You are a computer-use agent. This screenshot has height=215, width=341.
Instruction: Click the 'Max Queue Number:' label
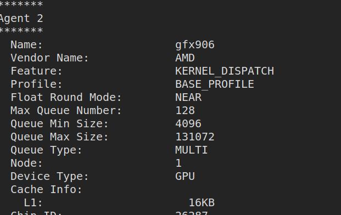click(66, 111)
